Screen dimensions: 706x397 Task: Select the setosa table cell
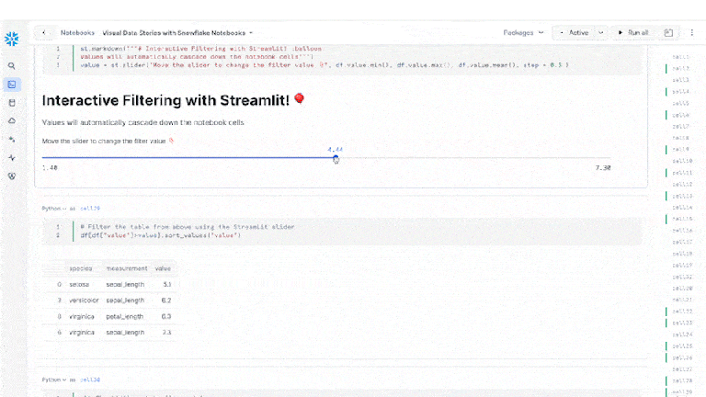click(79, 285)
